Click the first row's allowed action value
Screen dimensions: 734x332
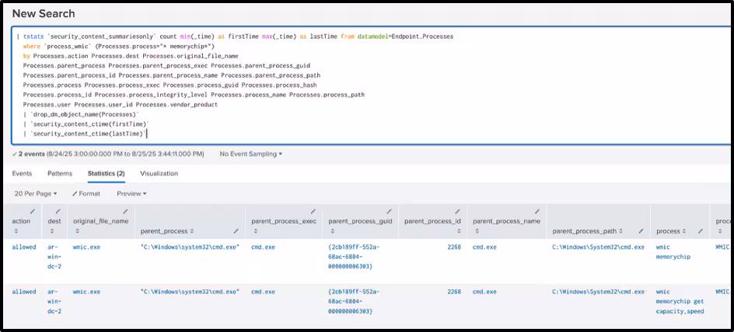tap(23, 247)
